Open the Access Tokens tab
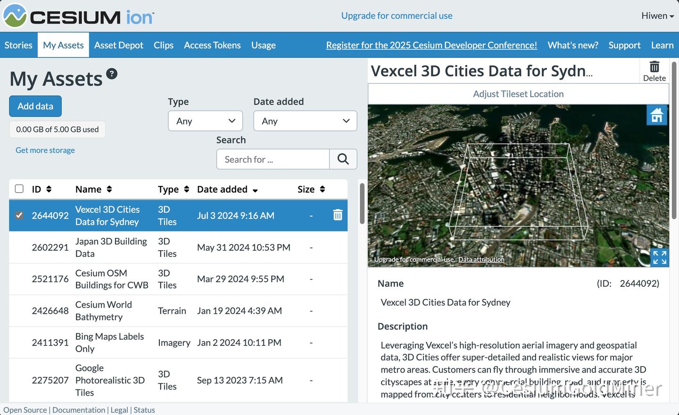This screenshot has height=415, width=679. pyautogui.click(x=212, y=45)
